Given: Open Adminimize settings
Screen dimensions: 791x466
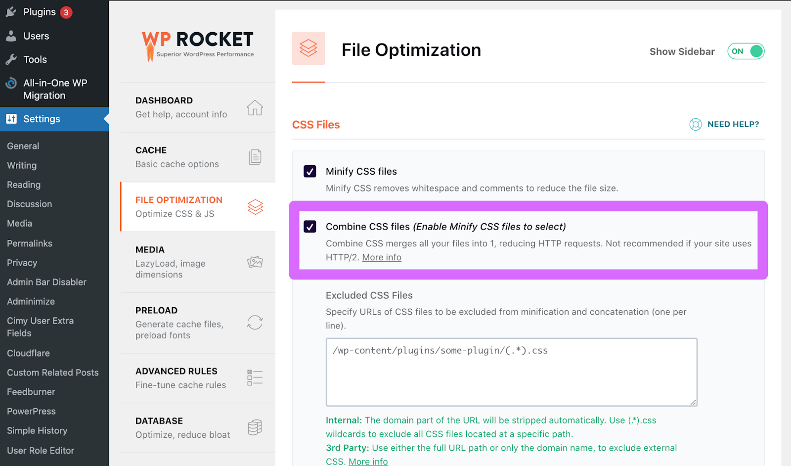Looking at the screenshot, I should click(31, 301).
